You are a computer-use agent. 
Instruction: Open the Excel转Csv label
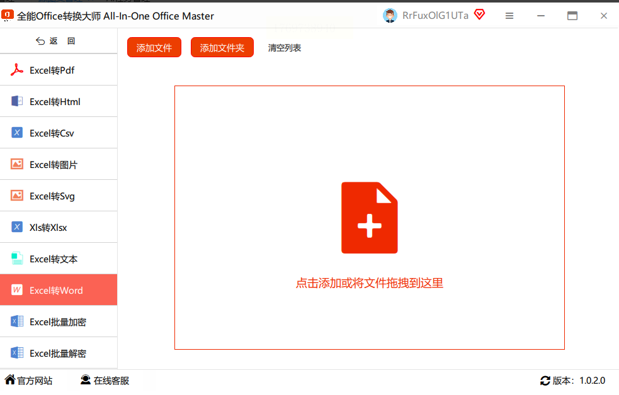point(52,133)
